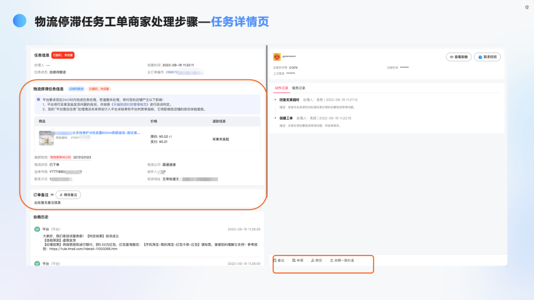534x300 pixels.
Task: Open the 查看脱敏 button with eye icon
Action: point(459,57)
